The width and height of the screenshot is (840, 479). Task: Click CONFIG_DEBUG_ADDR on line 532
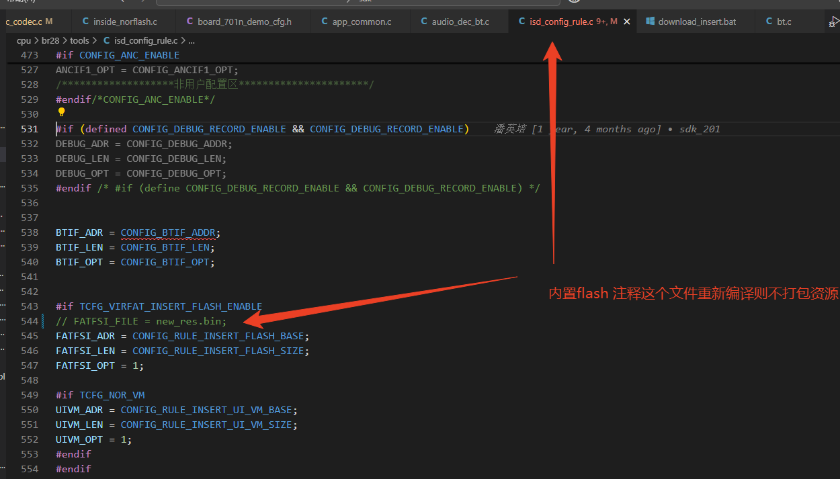177,144
